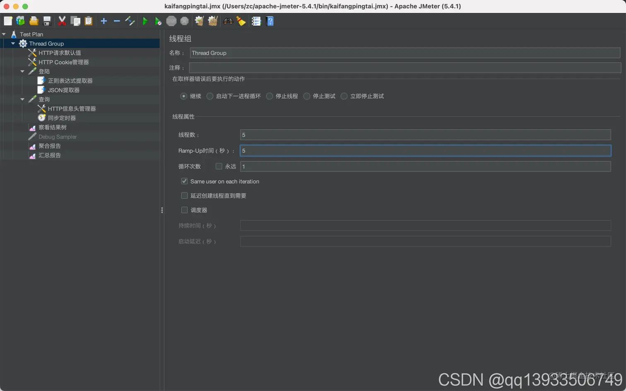626x391 pixels.
Task: Click the New test plan toolbar icon
Action: click(x=8, y=21)
